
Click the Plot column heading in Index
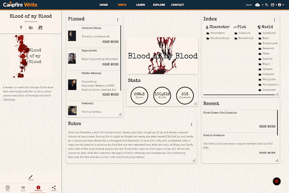(x=240, y=27)
